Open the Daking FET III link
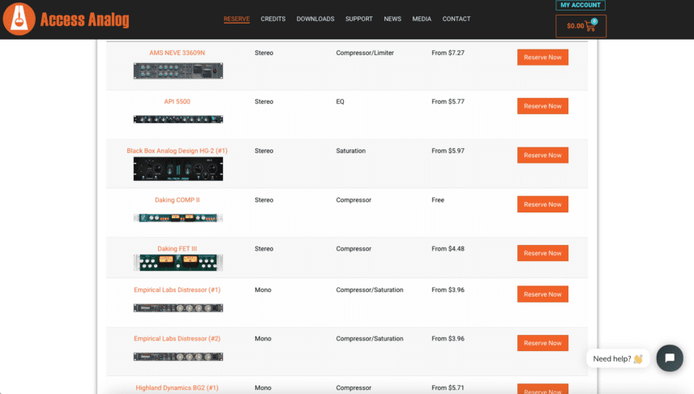 click(177, 248)
